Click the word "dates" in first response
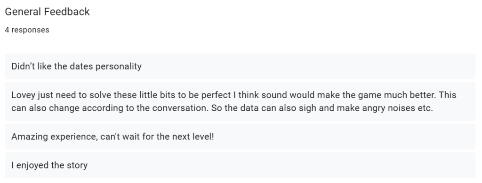 coord(81,66)
